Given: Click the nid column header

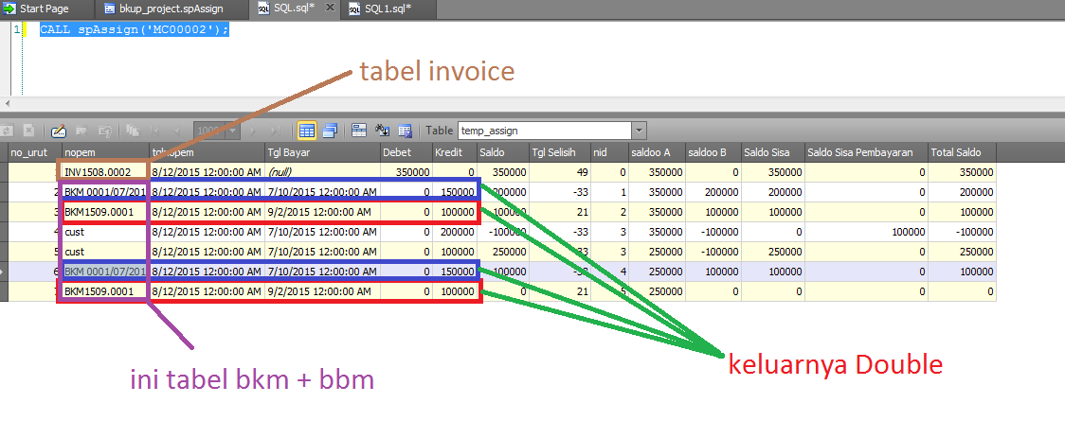Looking at the screenshot, I should [x=608, y=152].
